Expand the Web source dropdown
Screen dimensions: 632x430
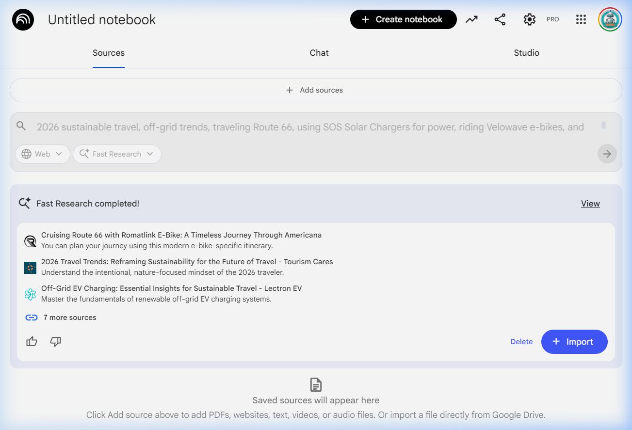43,154
